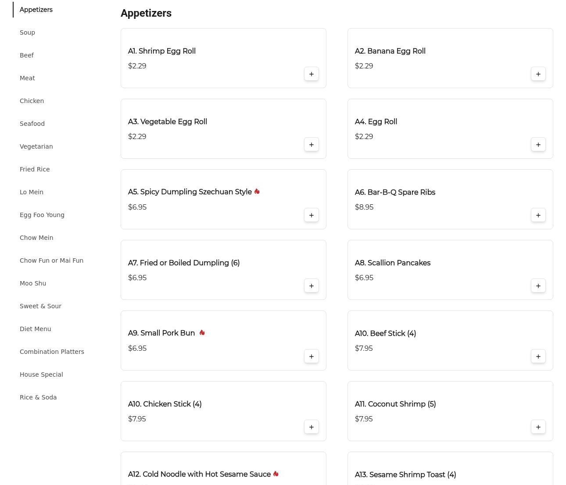
Task: Click plus icon for A2 Banana Egg Roll
Action: coord(538,74)
